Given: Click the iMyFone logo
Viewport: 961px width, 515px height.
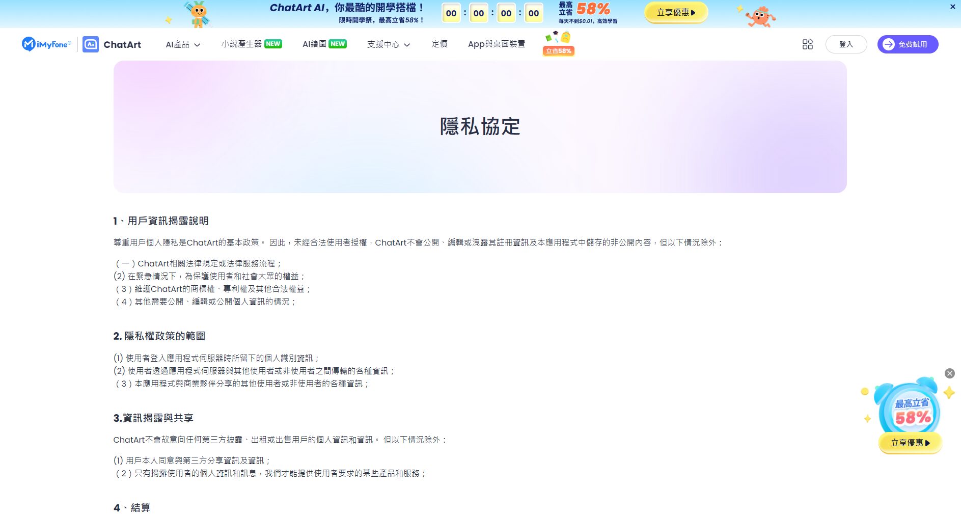Looking at the screenshot, I should click(46, 44).
